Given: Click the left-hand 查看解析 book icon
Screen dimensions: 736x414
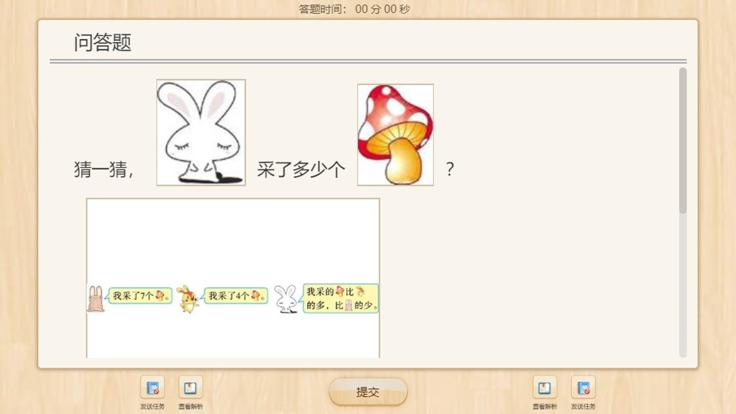Looking at the screenshot, I should [191, 388].
